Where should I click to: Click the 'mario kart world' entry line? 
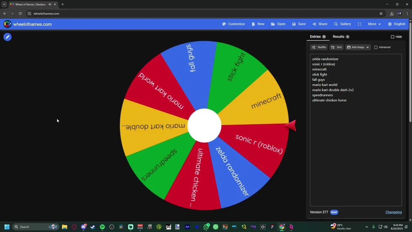pos(325,85)
